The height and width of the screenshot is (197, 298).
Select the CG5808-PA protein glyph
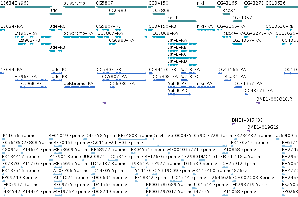(x=159, y=80)
